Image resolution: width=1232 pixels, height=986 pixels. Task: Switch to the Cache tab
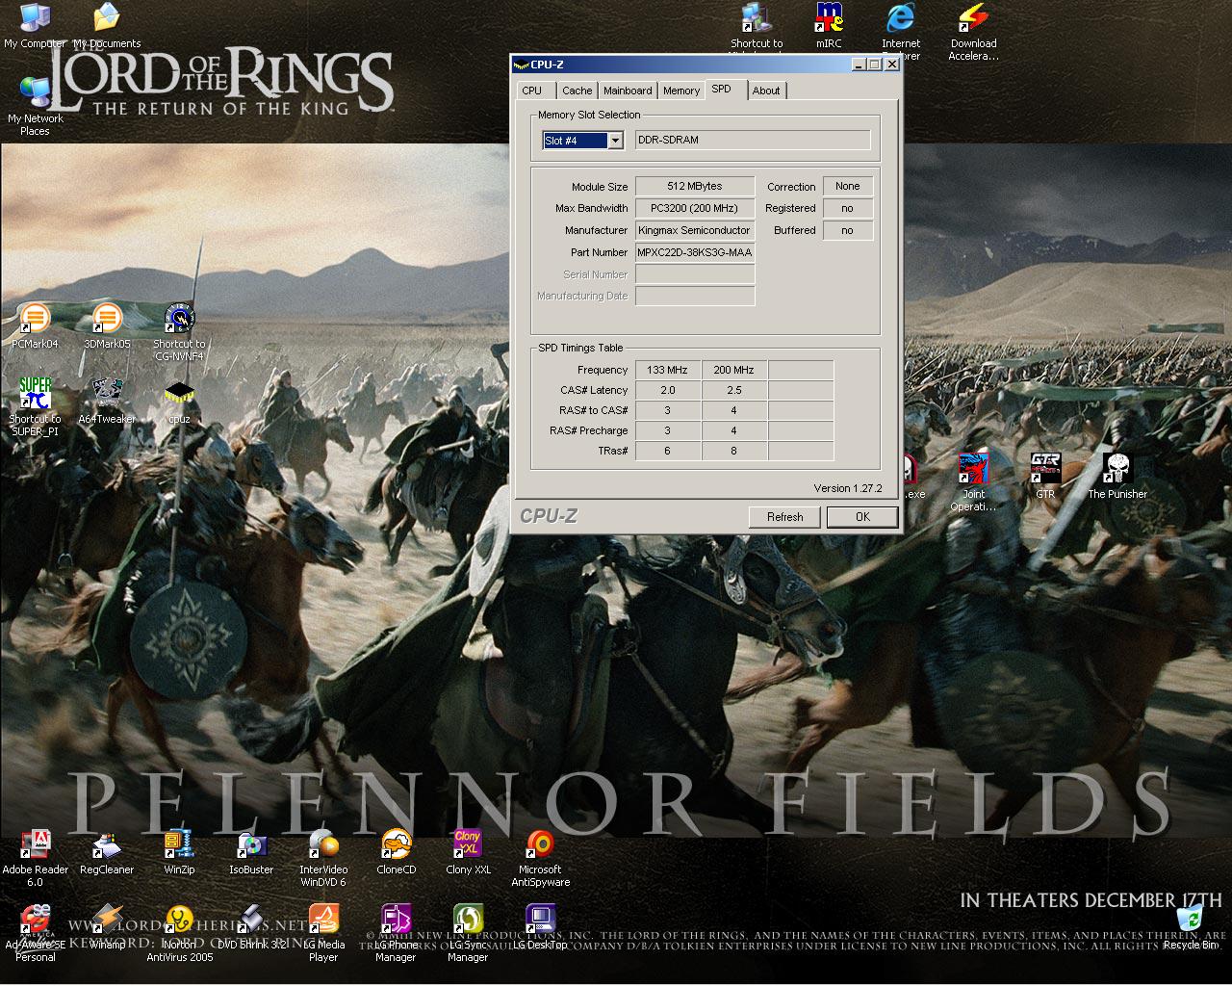[x=577, y=91]
